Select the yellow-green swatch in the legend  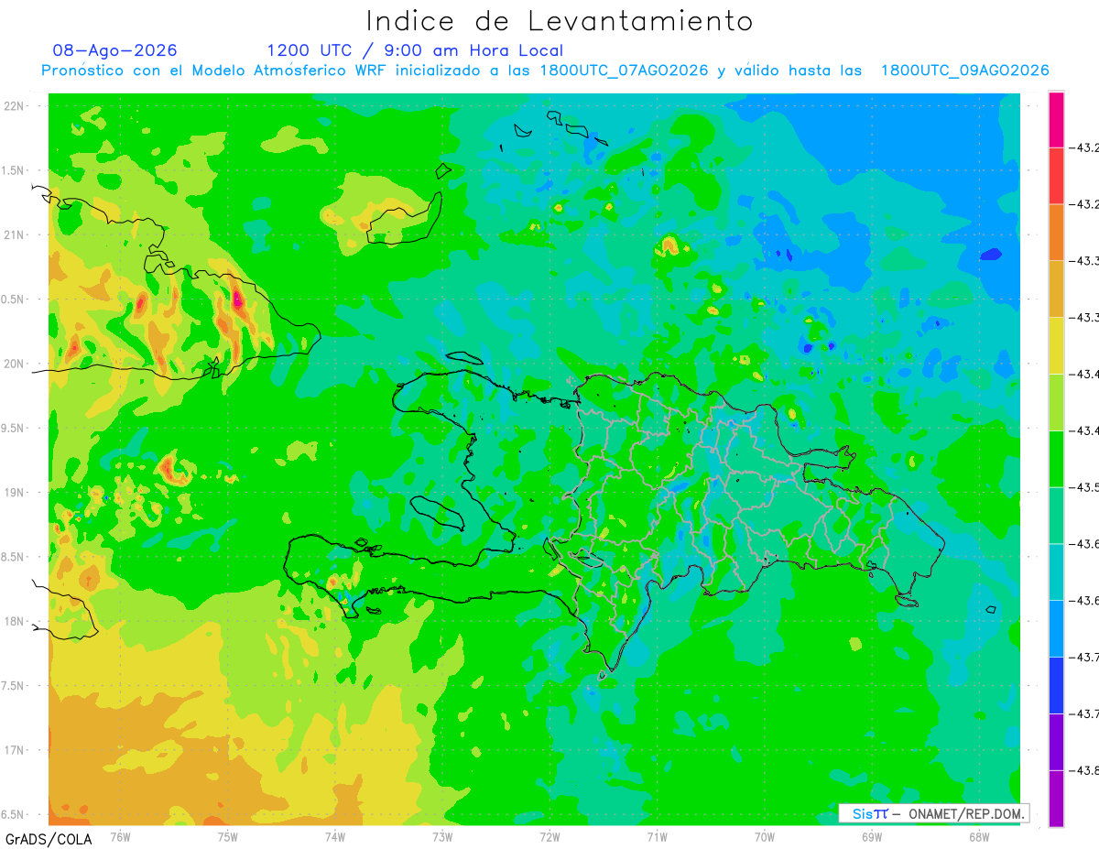[1056, 402]
